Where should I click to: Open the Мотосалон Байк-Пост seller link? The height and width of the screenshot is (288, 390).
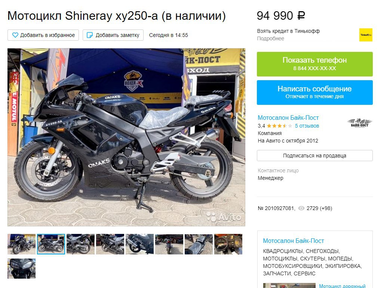(x=288, y=118)
